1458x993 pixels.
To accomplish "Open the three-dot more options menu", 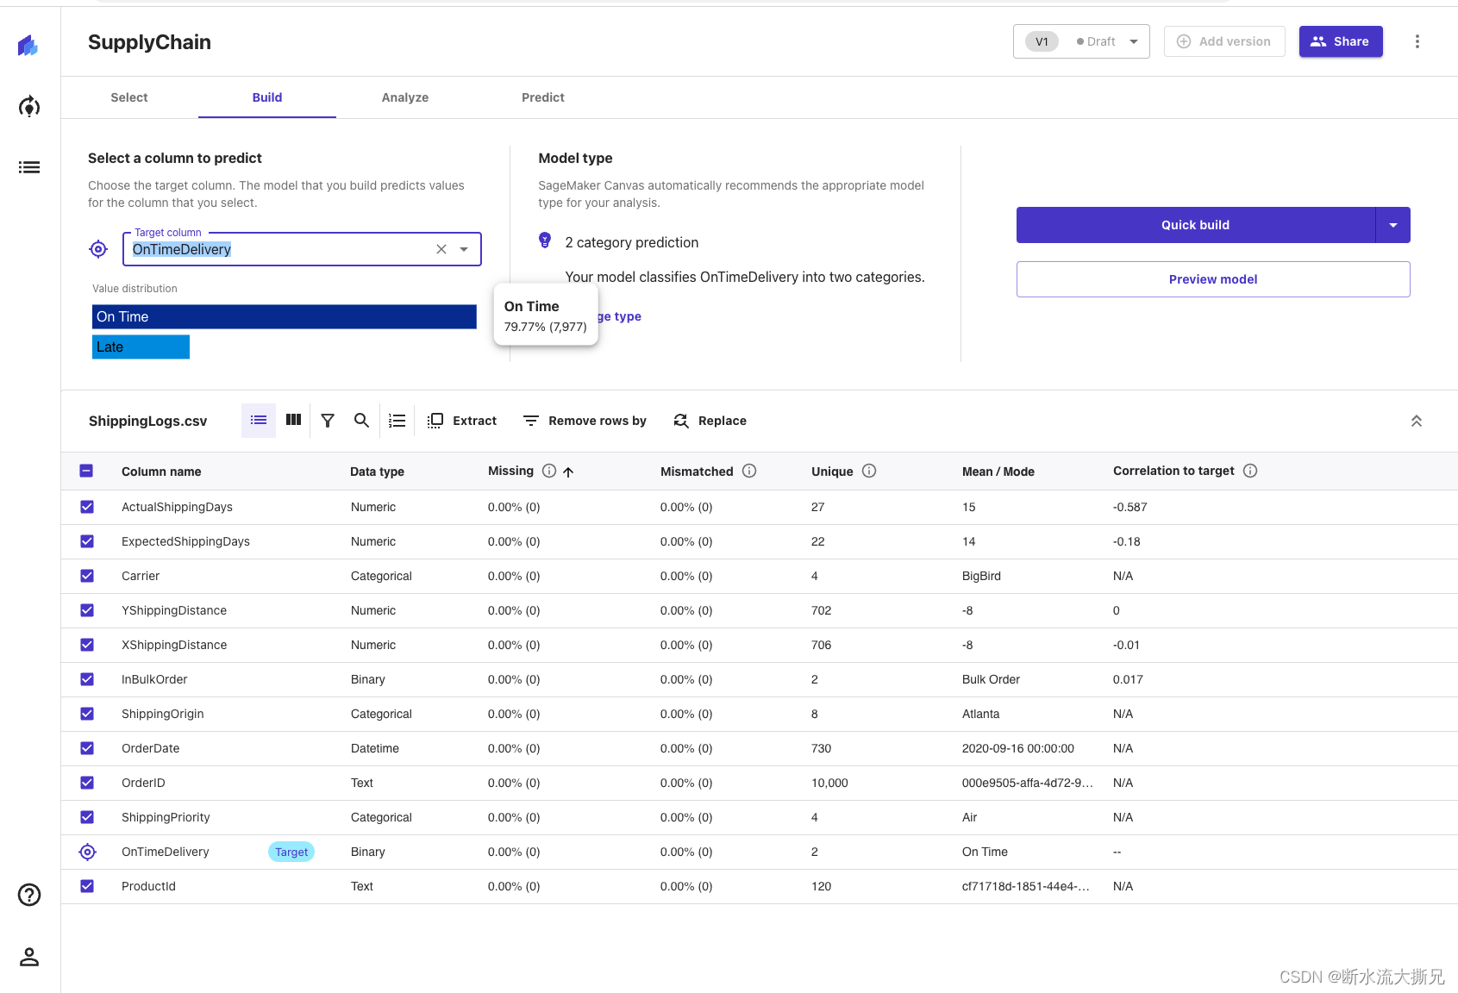I will point(1417,41).
